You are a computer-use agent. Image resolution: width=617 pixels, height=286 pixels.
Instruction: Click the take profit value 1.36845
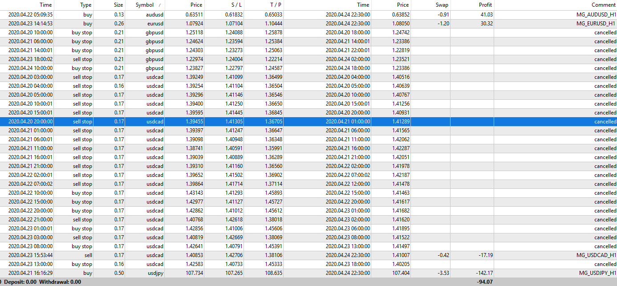273,113
